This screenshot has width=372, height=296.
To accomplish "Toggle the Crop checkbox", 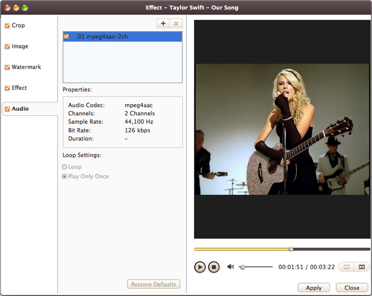I will click(7, 26).
